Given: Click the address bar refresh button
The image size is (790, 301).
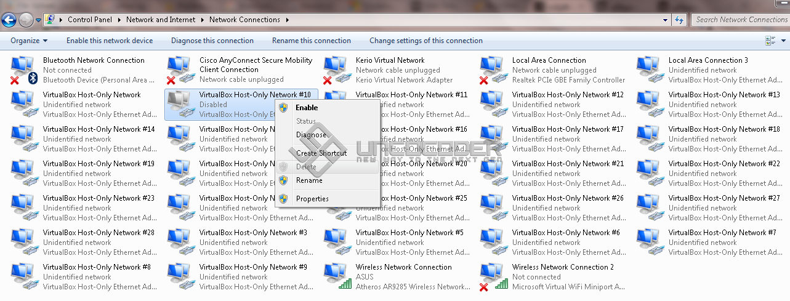Looking at the screenshot, I should [680, 20].
